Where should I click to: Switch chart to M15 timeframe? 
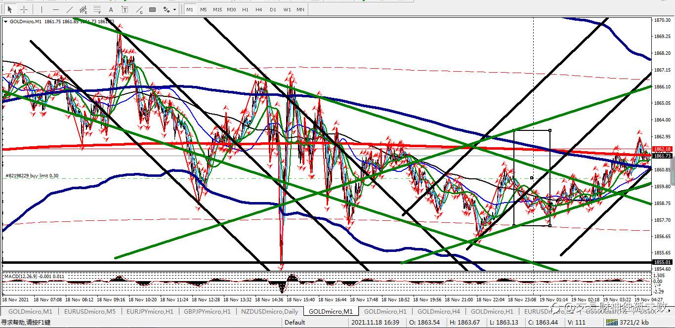tap(217, 9)
